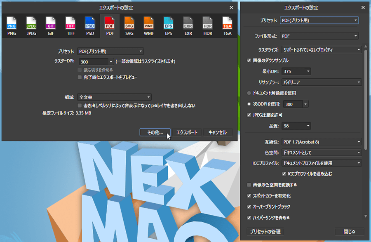Click the scroll up arrow in settings panel
Screen dimensions: 371x242
pos(366,46)
